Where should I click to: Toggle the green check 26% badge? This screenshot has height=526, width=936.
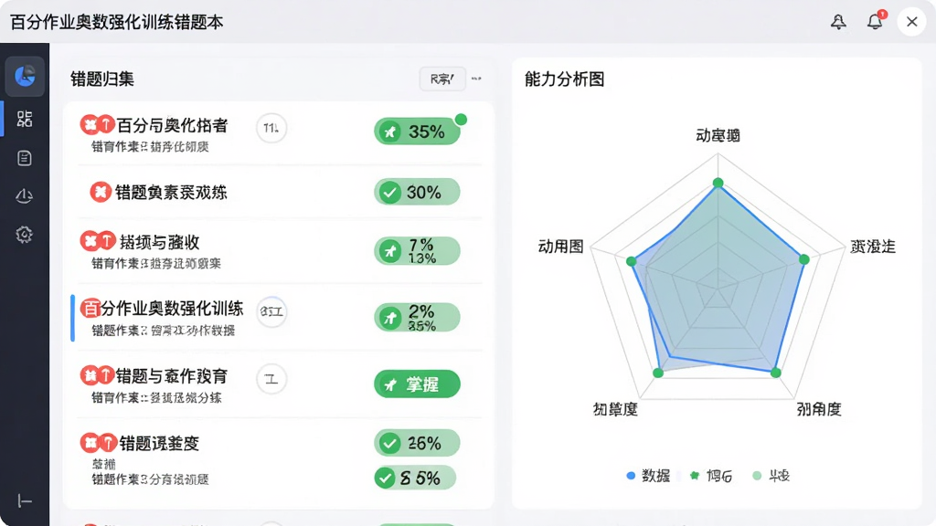(x=417, y=443)
